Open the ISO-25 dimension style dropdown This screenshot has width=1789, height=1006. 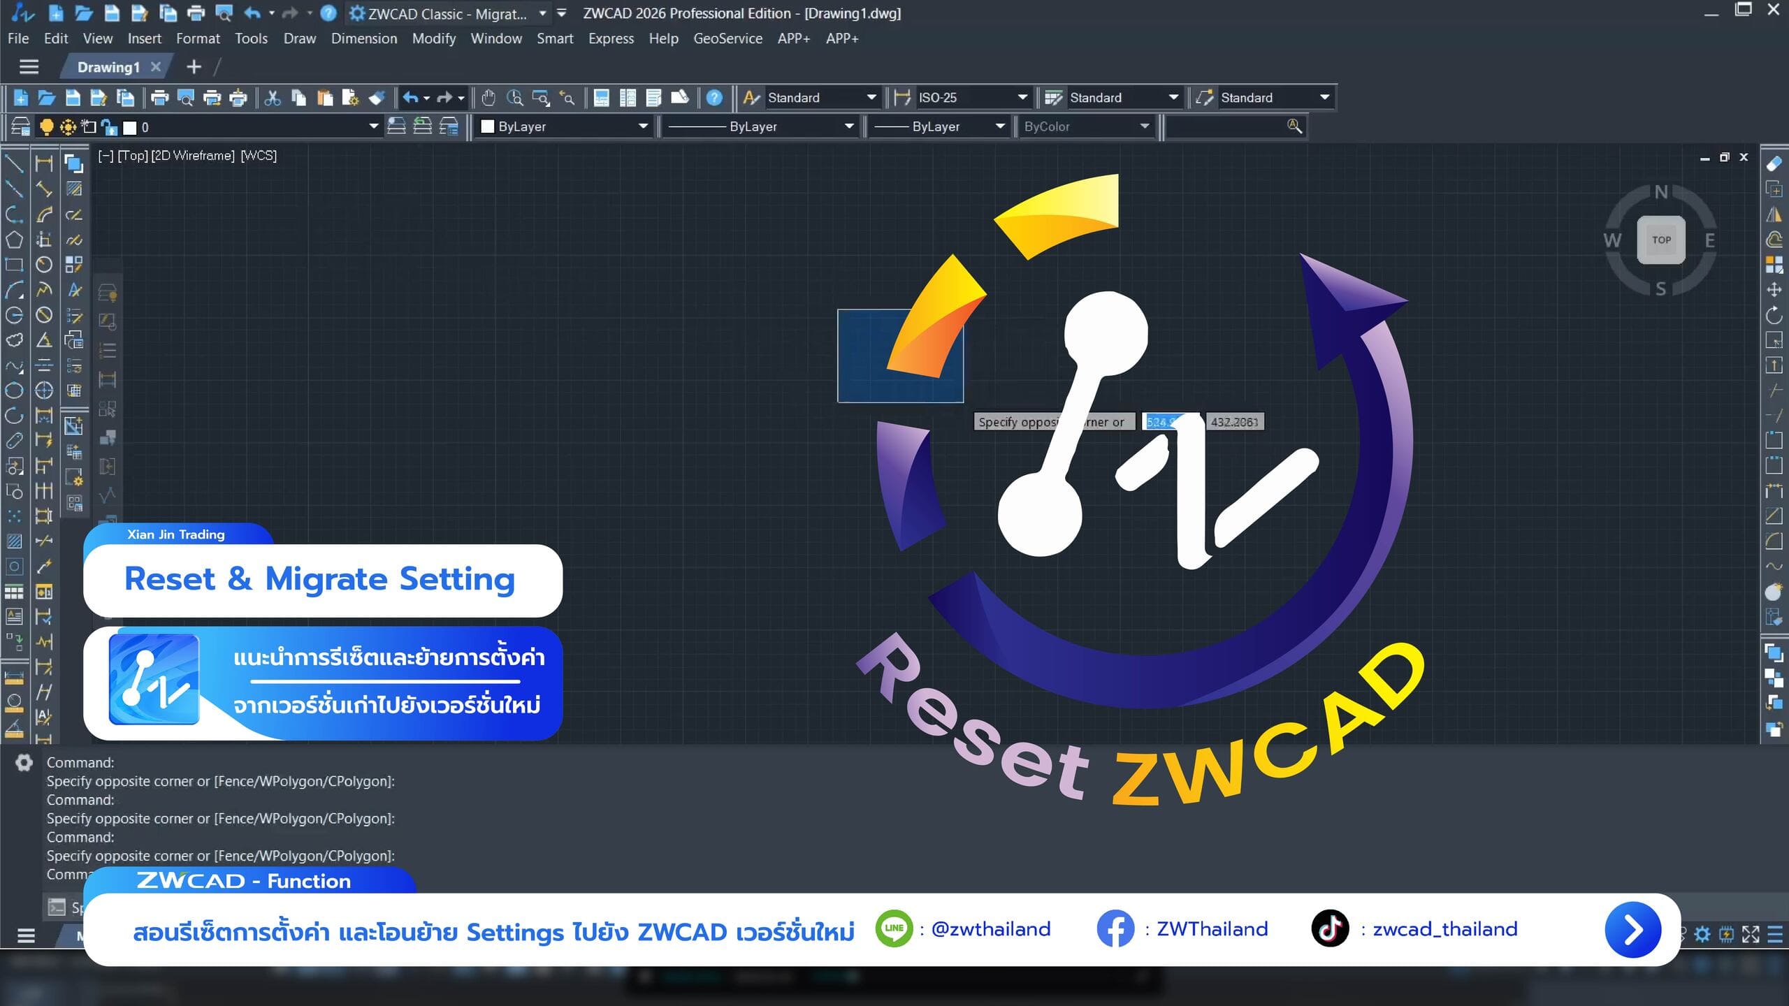(x=1022, y=97)
